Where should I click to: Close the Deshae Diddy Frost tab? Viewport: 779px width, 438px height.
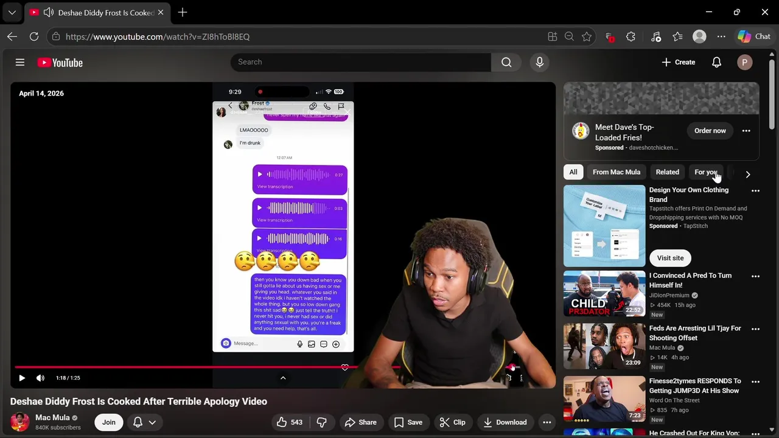tap(161, 12)
